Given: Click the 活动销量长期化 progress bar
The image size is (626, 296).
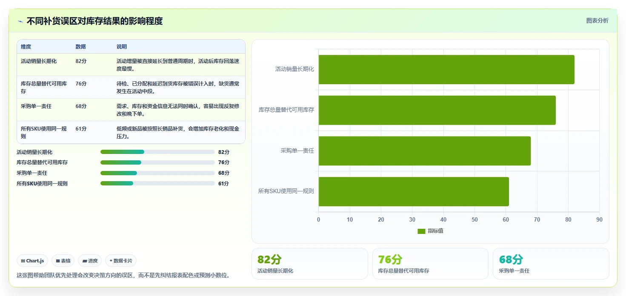Looking at the screenshot, I should pos(157,152).
